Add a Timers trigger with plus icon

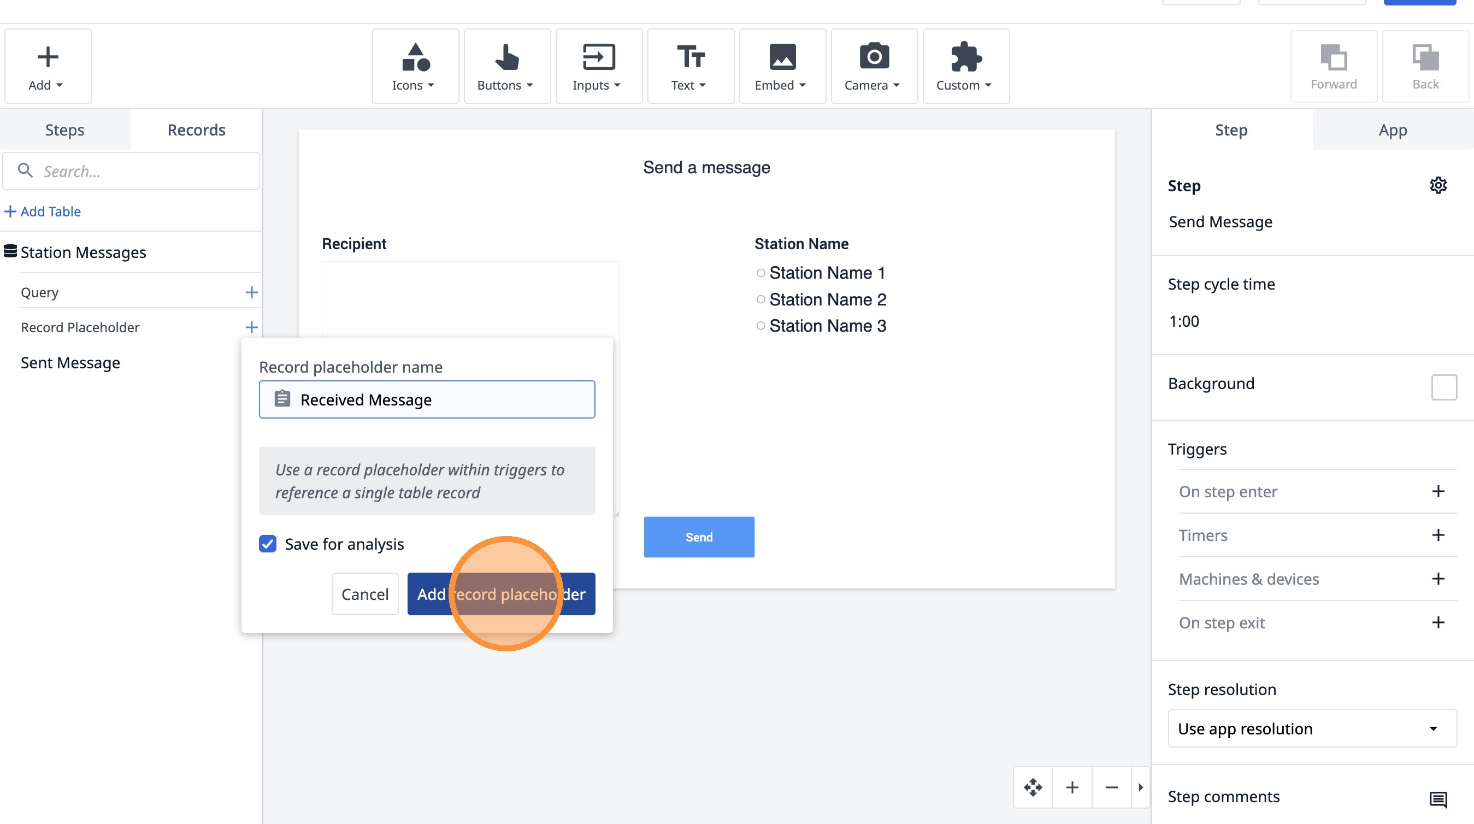(x=1438, y=535)
